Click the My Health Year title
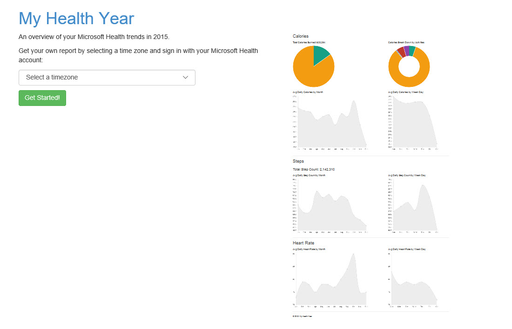Viewport: 512px width, 329px height. (76, 19)
